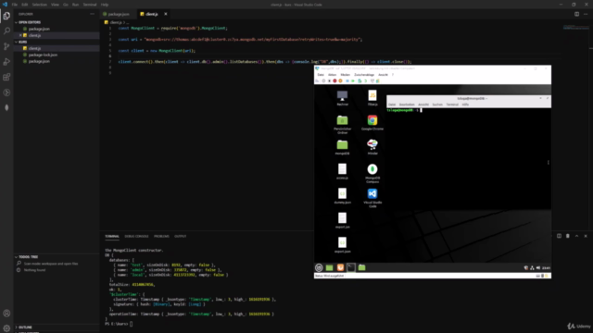Viewport: 593px width, 333px height.
Task: Open the MongoDB leaf icon in activity bar
Action: (6, 107)
